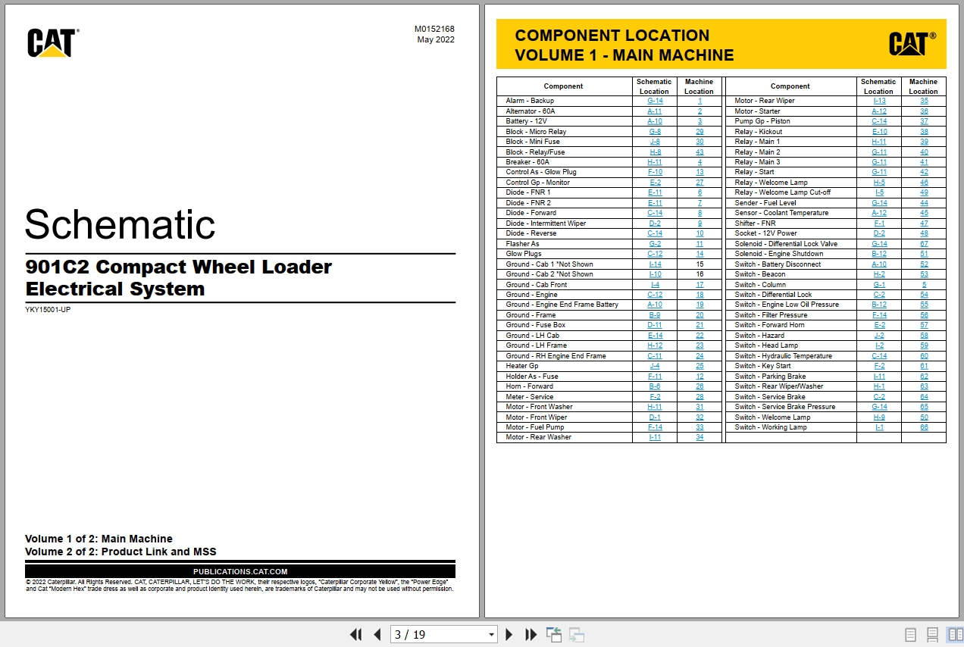Go to the previous page
The width and height of the screenshot is (964, 647).
[x=377, y=635]
